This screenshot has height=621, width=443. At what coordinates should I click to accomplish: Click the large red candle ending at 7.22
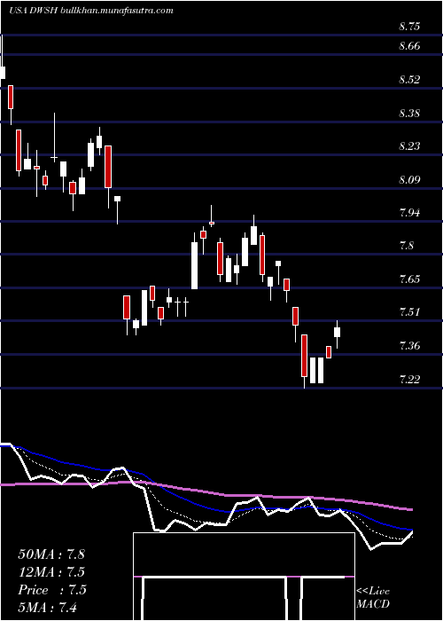pyautogui.click(x=304, y=356)
